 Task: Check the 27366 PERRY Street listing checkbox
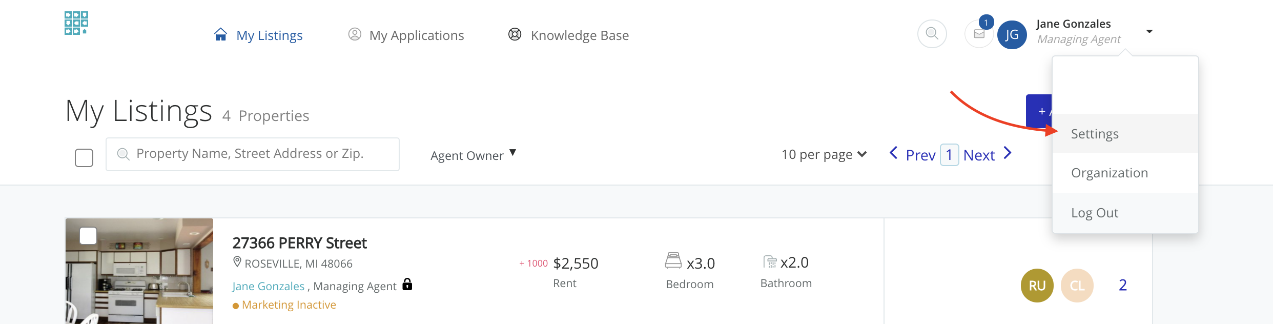click(88, 236)
